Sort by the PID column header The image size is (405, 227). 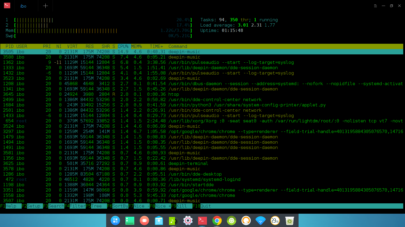tap(9, 46)
